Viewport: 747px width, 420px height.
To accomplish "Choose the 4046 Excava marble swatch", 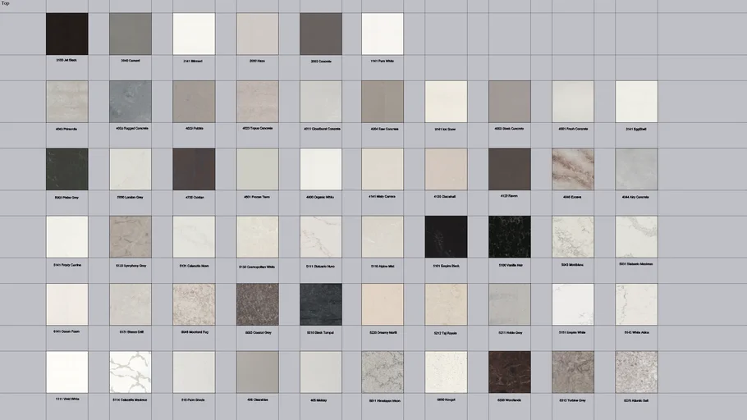I will tap(573, 169).
